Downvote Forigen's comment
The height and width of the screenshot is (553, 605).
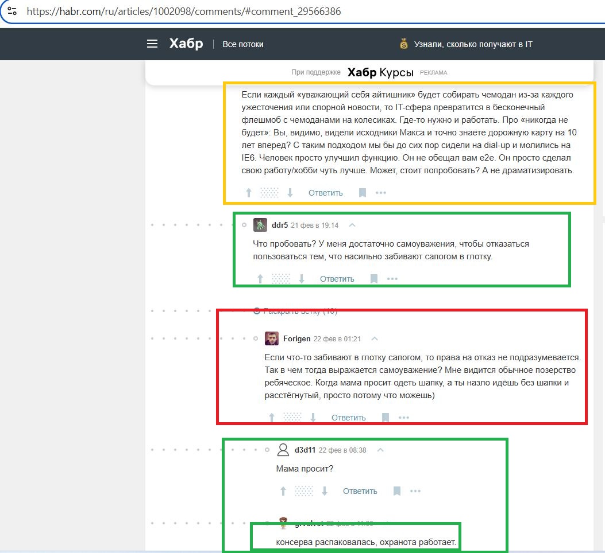[313, 418]
